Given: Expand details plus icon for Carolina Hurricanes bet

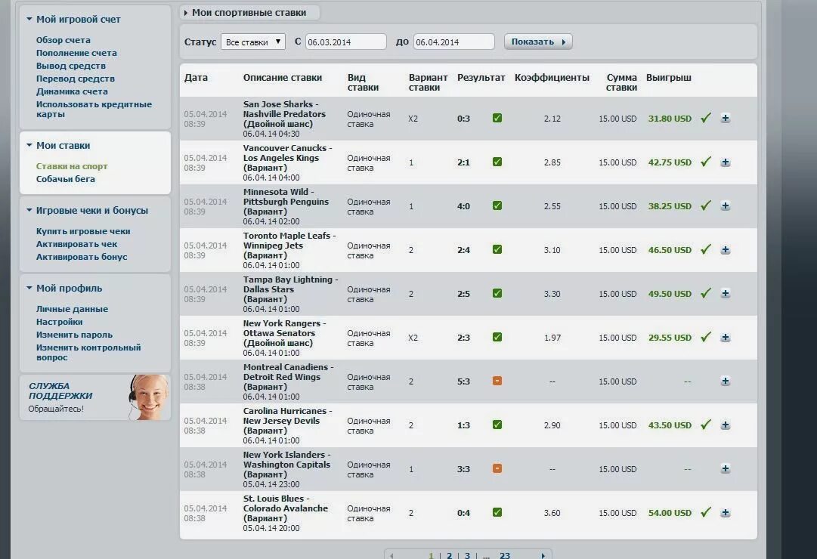Looking at the screenshot, I should point(725,425).
